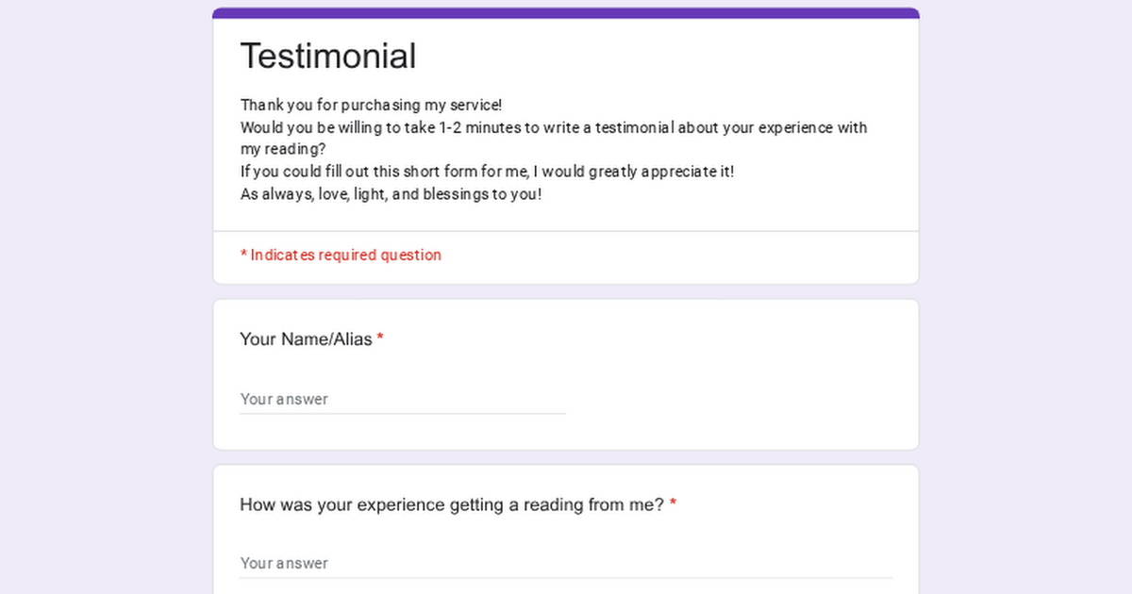
Task: Click the red asterisk after reading question
Action: tap(673, 504)
